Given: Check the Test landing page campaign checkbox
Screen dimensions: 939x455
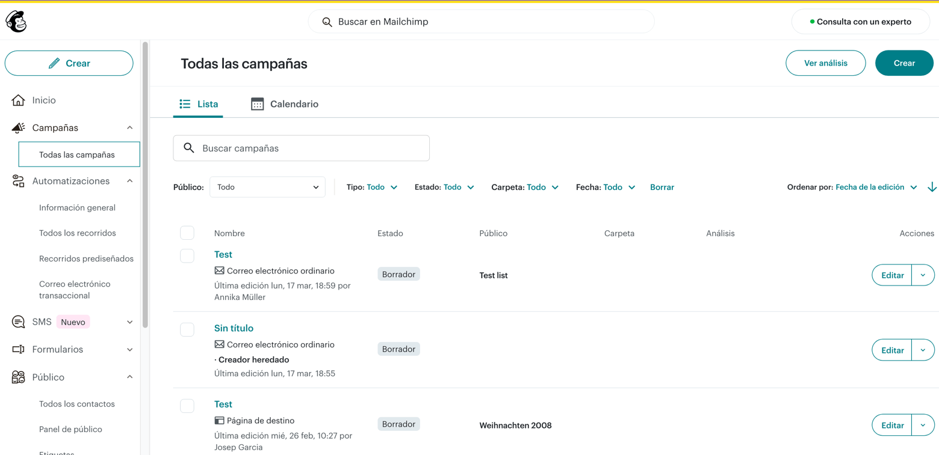Looking at the screenshot, I should [x=187, y=406].
